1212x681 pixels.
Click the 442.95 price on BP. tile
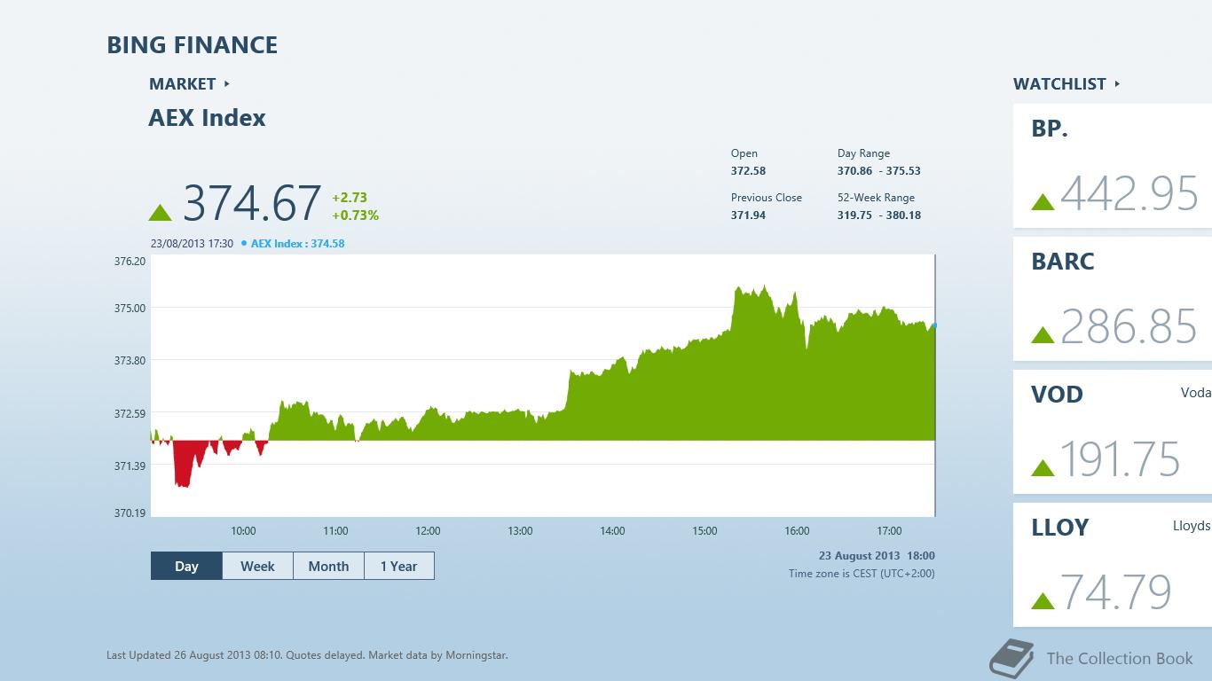(1129, 193)
